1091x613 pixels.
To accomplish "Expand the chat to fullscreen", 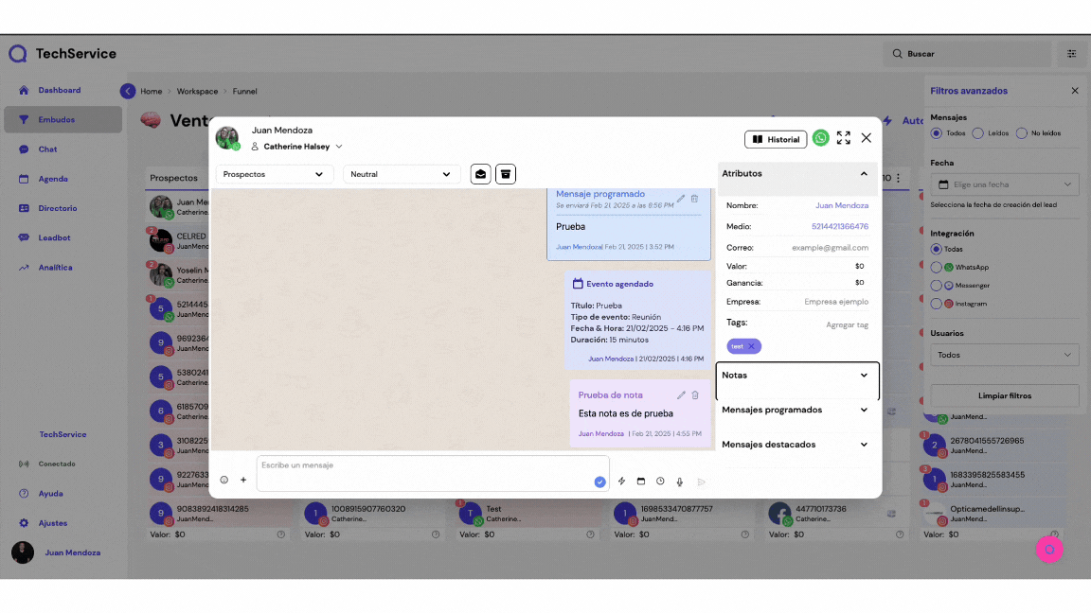I will pyautogui.click(x=843, y=138).
